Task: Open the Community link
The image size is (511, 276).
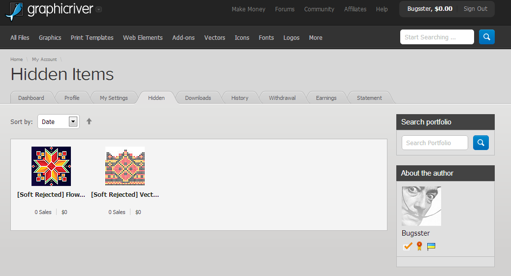Action: pyautogui.click(x=319, y=9)
